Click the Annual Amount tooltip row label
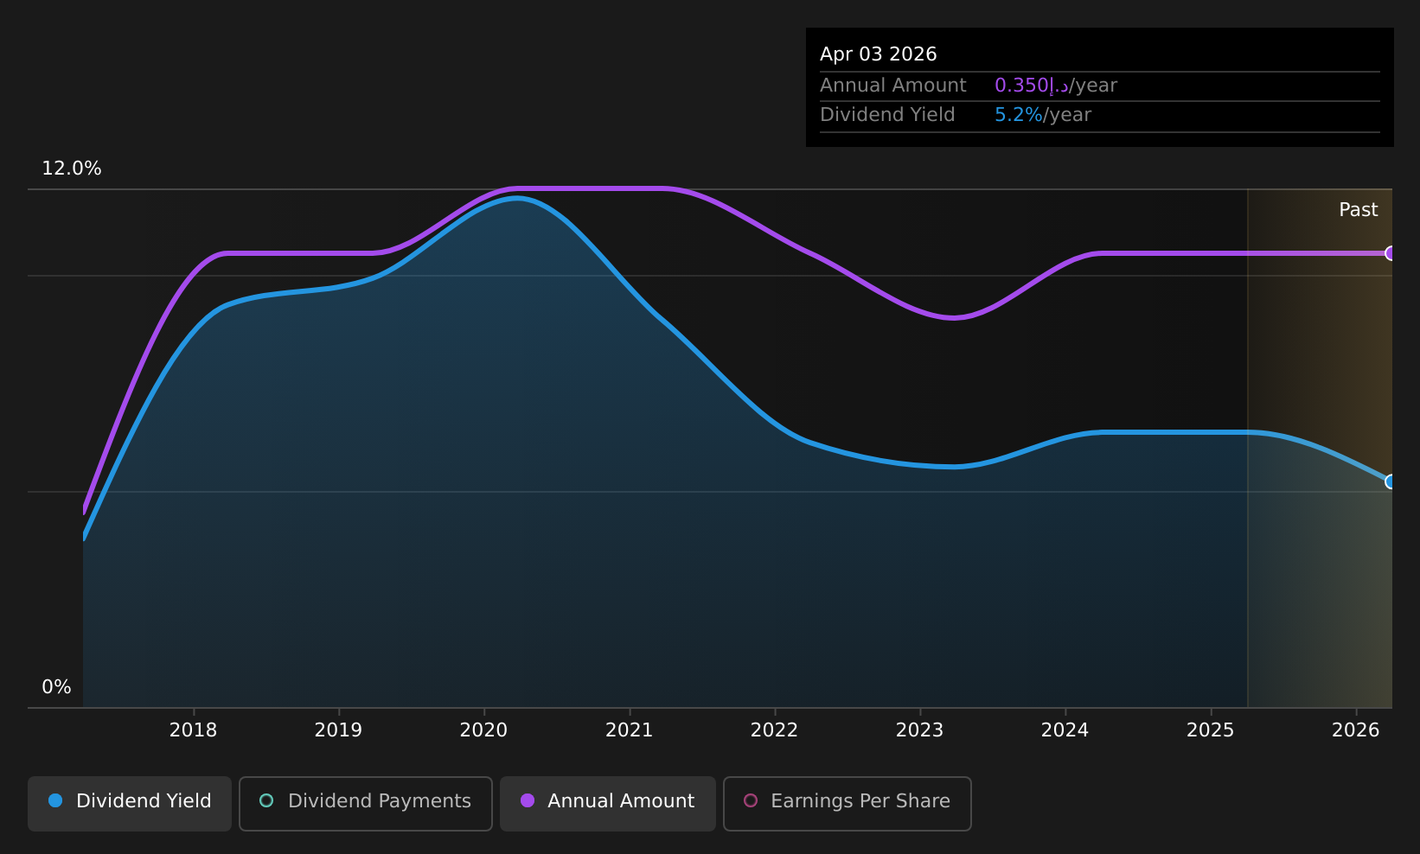 [892, 86]
